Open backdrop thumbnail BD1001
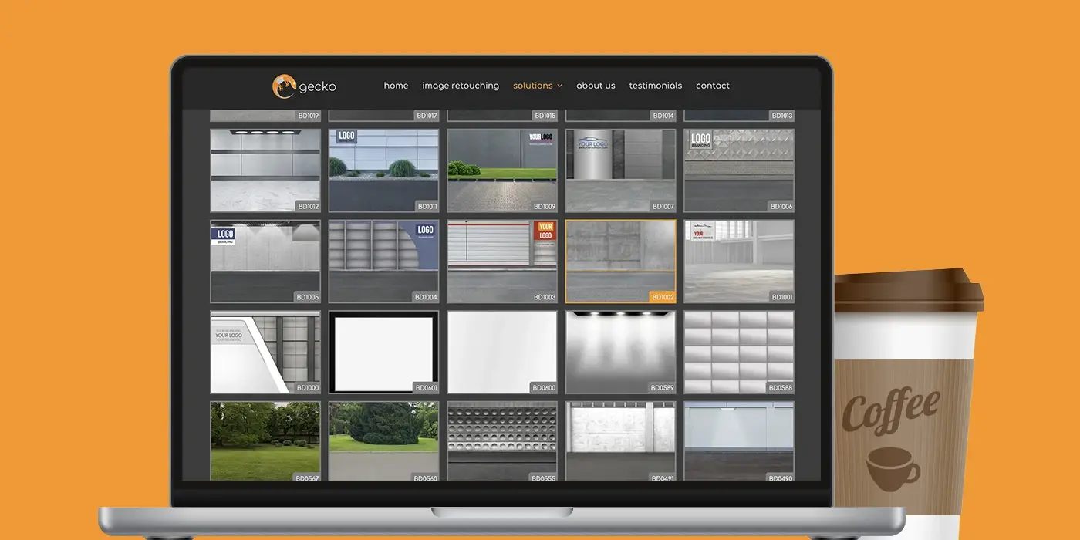1080x540 pixels. tap(739, 262)
